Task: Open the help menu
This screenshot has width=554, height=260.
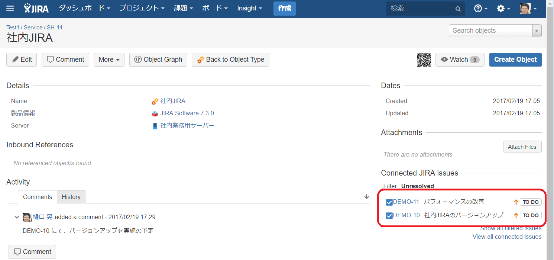Action: click(x=481, y=8)
